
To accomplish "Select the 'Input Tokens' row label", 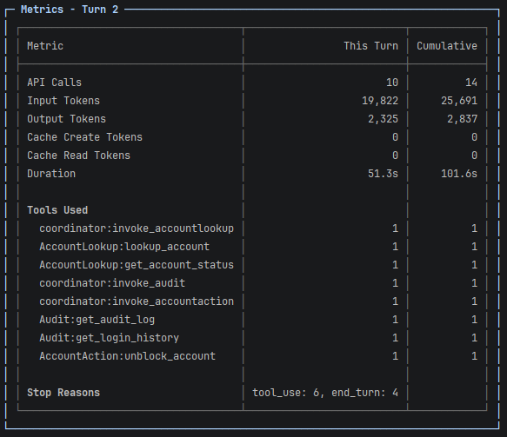I will [x=63, y=101].
